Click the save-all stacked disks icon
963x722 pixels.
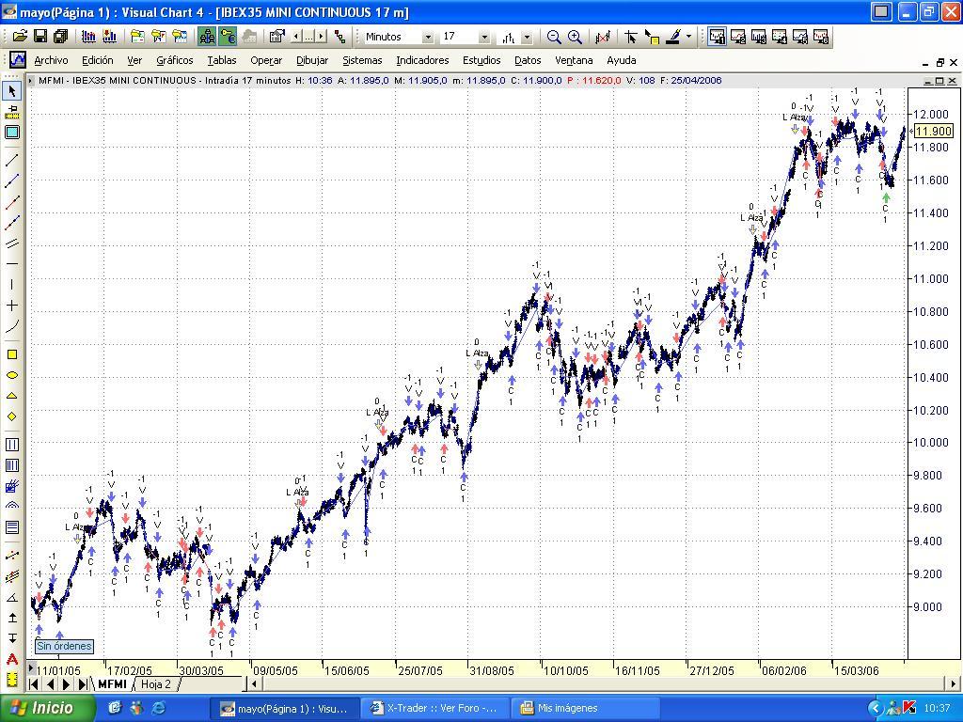pos(60,37)
